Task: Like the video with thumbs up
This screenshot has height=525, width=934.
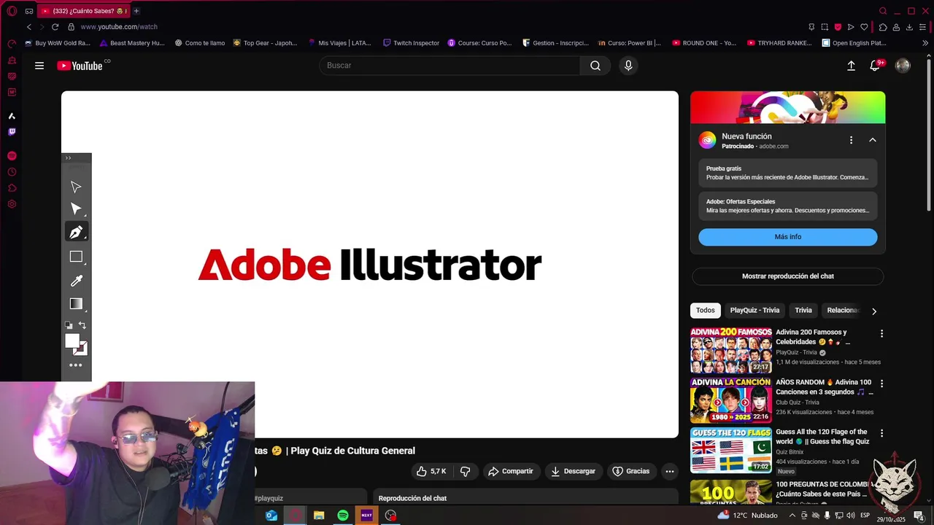Action: pyautogui.click(x=431, y=471)
